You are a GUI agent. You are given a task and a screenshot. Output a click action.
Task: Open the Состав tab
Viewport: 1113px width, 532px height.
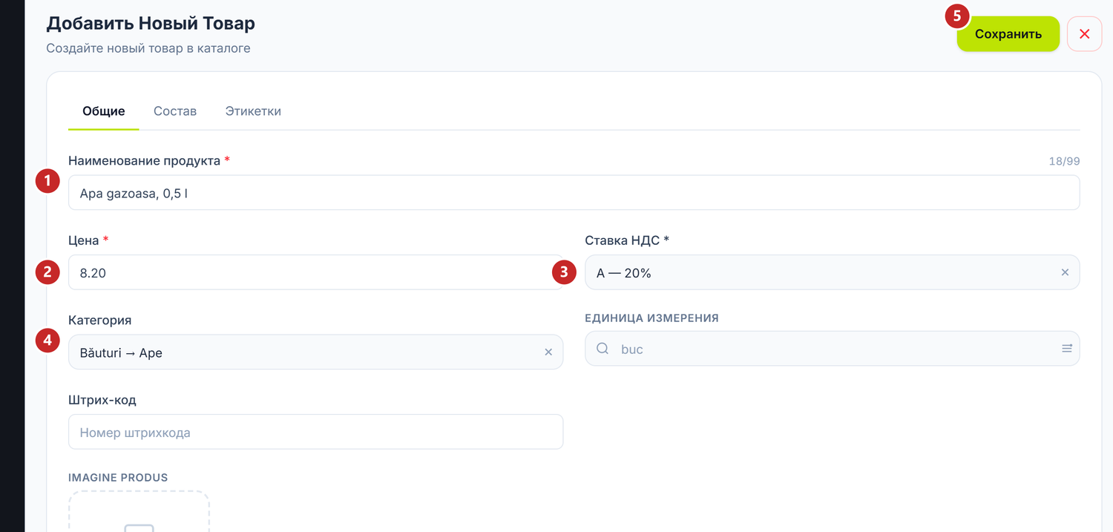point(175,111)
